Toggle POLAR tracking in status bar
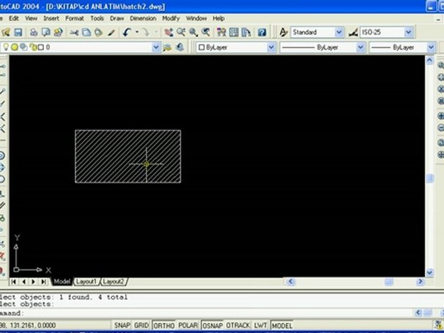 point(188,325)
